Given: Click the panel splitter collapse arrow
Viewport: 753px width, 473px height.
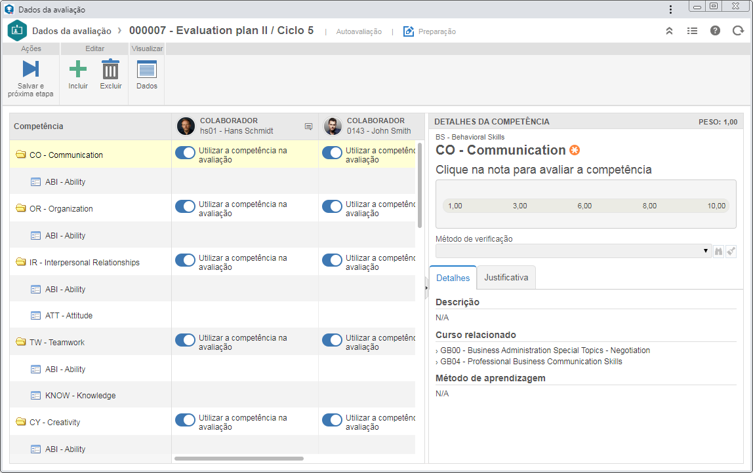Looking at the screenshot, I should [x=426, y=288].
